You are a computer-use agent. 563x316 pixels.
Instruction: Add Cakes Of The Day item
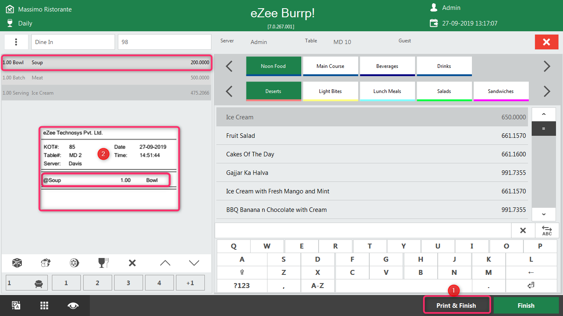coord(373,154)
